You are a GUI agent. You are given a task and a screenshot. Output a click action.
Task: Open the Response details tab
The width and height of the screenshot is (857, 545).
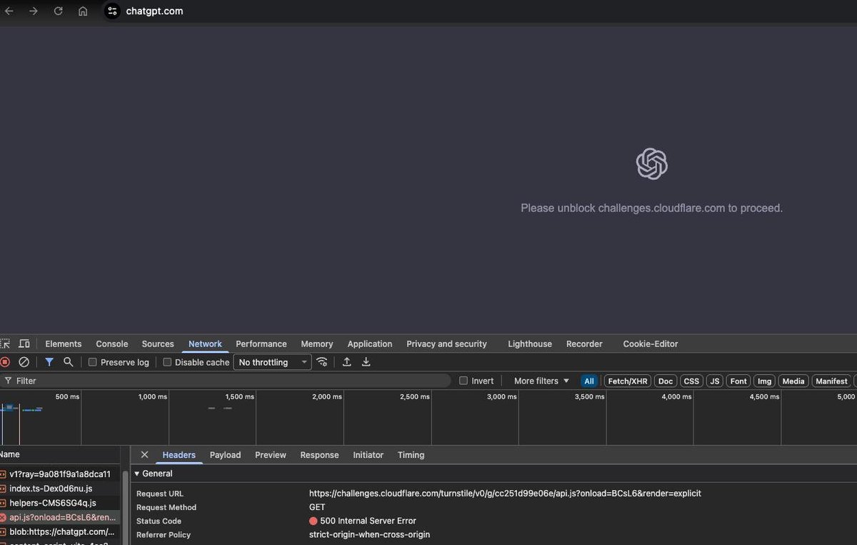pos(319,455)
